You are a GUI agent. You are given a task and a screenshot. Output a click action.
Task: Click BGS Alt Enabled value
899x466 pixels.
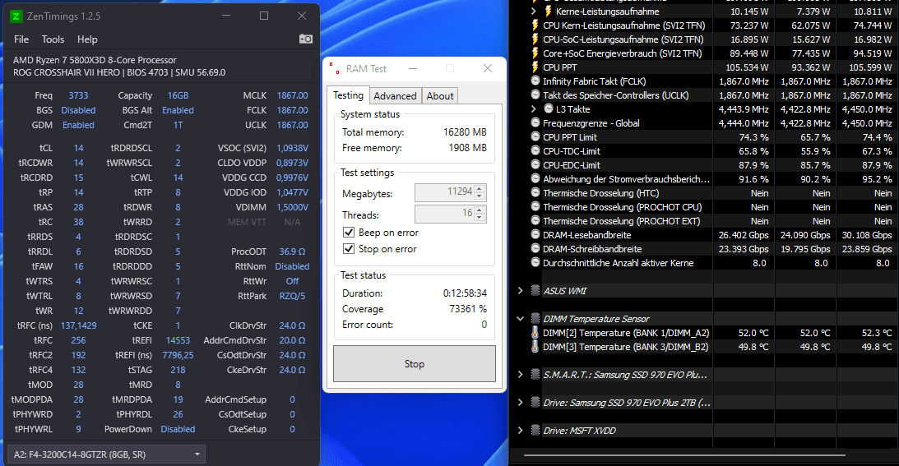point(178,110)
